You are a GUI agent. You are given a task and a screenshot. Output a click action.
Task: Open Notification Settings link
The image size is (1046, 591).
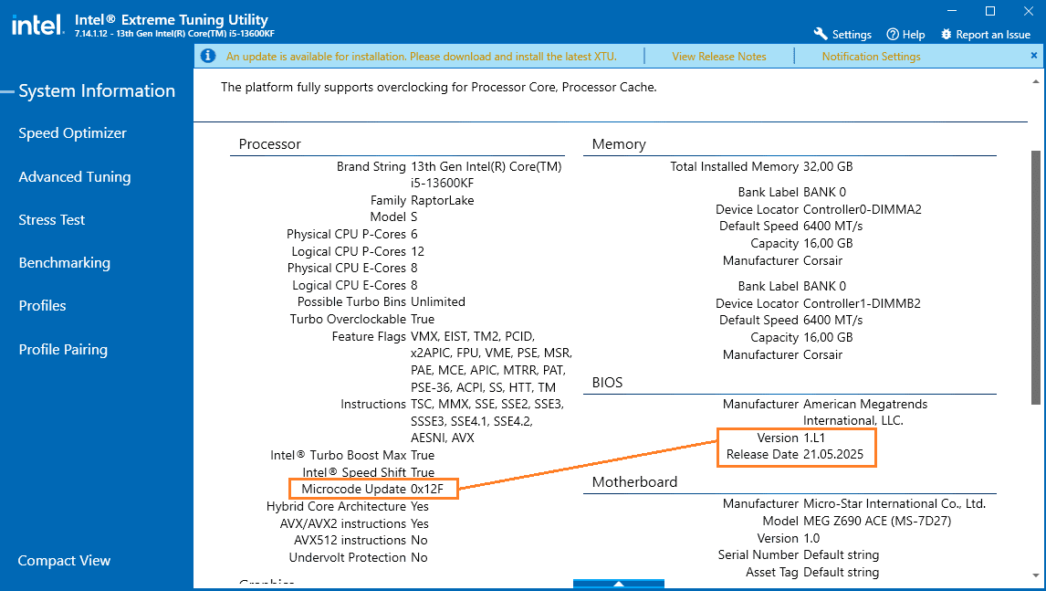[x=872, y=57]
